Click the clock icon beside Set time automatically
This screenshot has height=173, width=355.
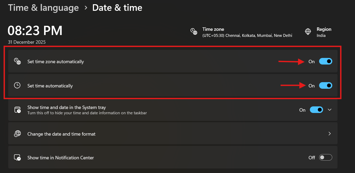click(17, 86)
